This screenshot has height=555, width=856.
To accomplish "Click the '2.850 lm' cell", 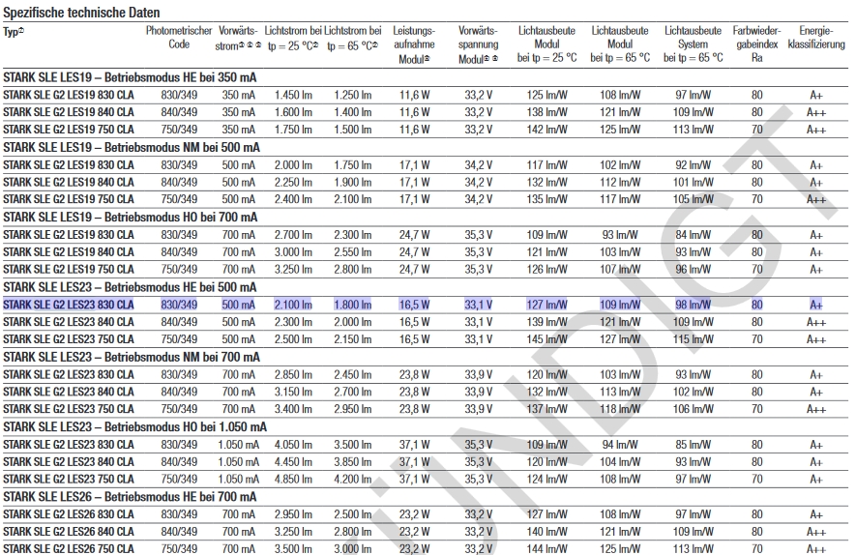I will click(293, 374).
